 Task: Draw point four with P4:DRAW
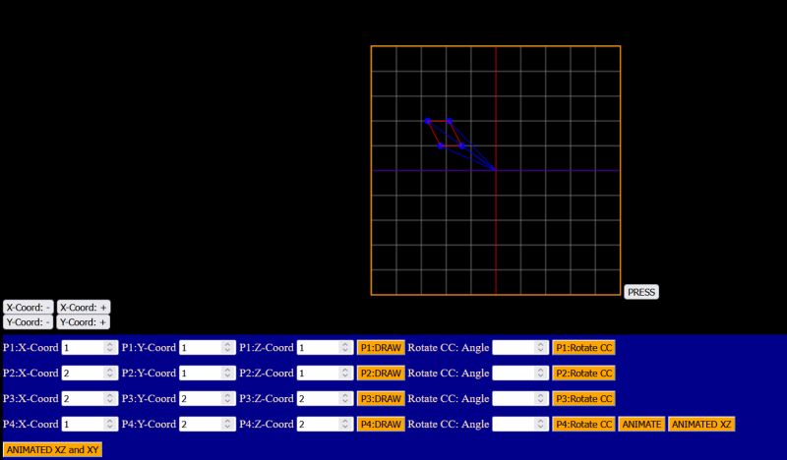click(x=381, y=425)
